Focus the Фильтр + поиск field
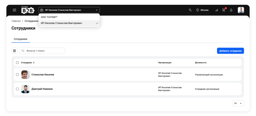The width and height of the screenshot is (256, 116). 42,51
